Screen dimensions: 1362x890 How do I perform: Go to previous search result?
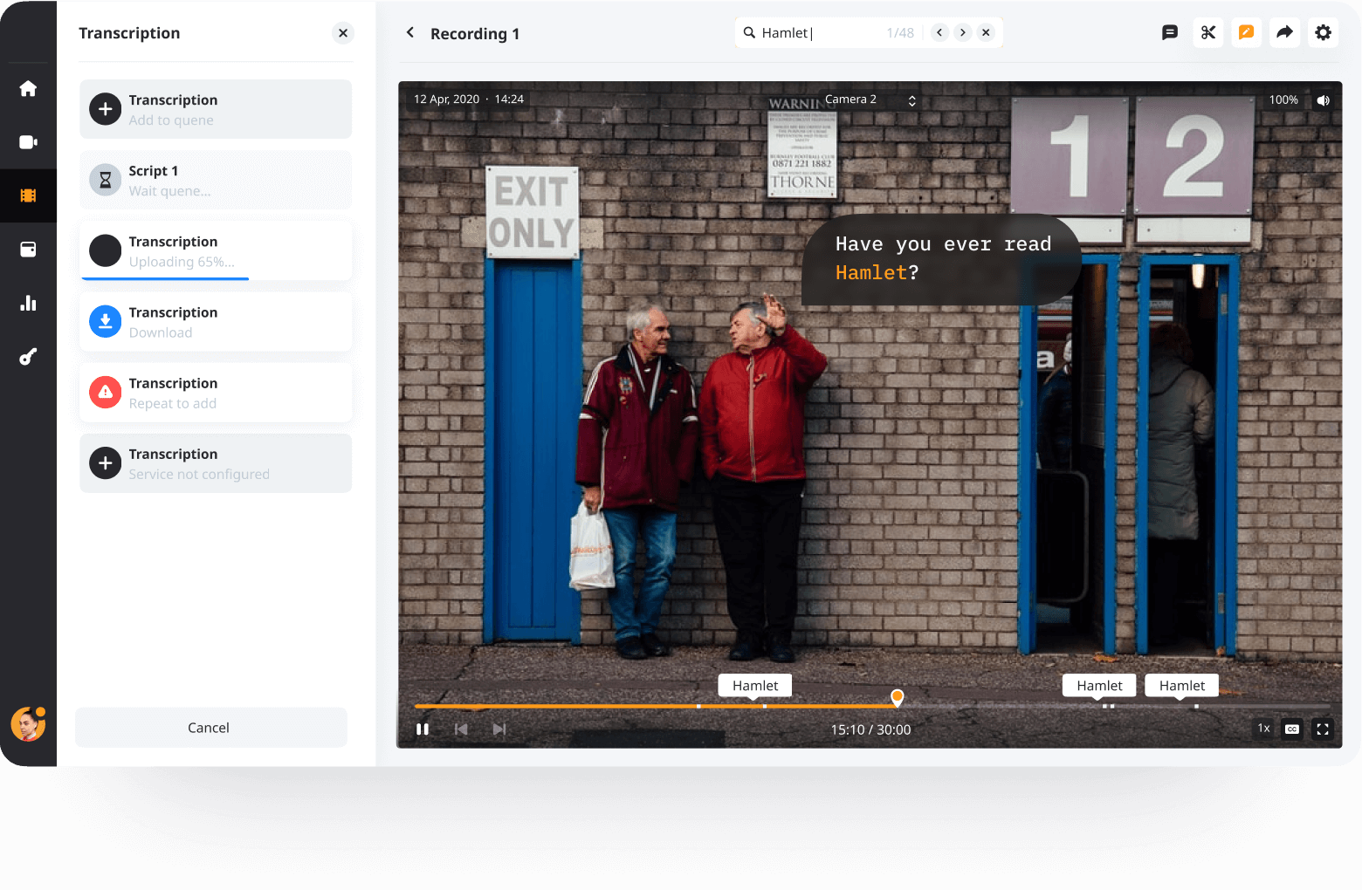coord(939,33)
